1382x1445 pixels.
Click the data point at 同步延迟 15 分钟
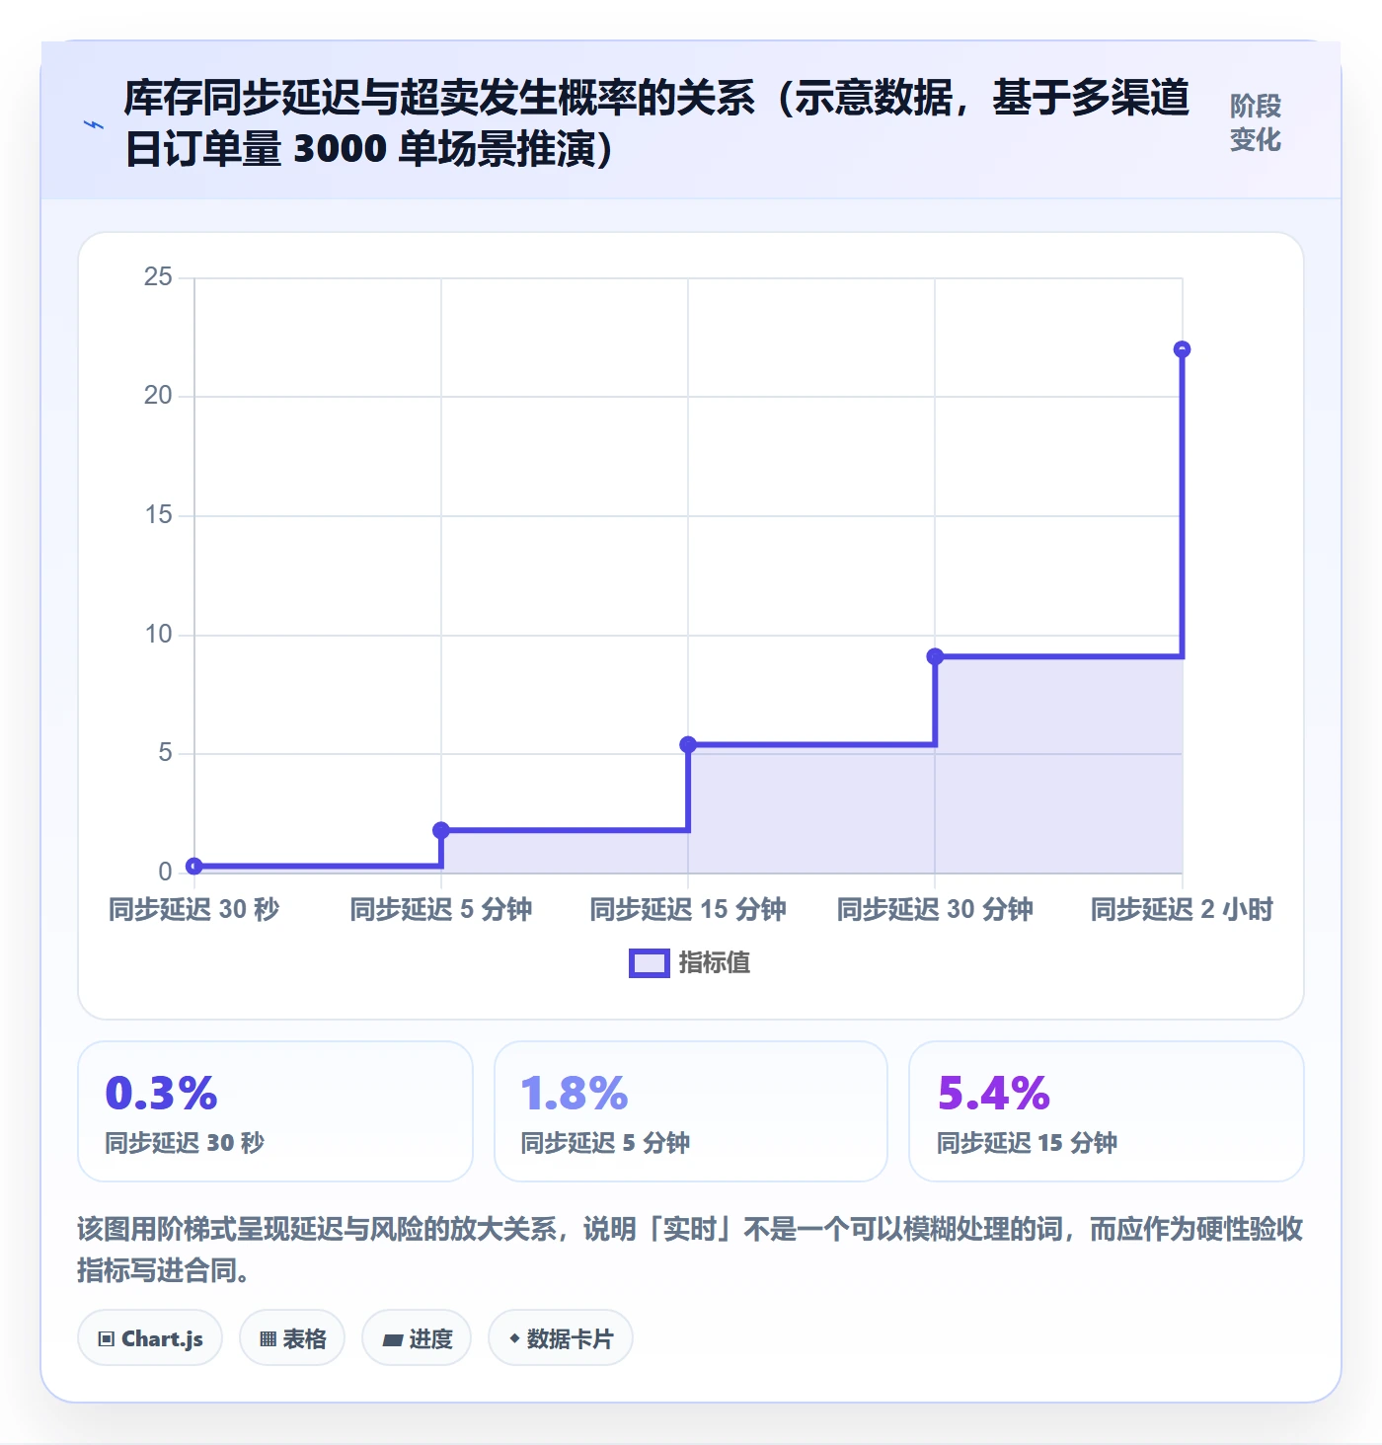coord(688,744)
